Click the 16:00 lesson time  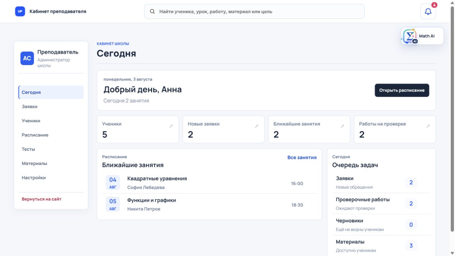pyautogui.click(x=297, y=183)
